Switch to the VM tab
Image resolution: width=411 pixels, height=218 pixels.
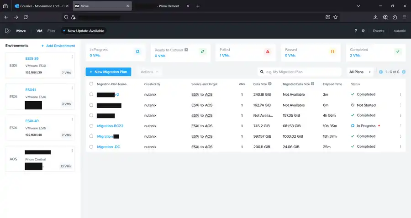click(x=39, y=31)
